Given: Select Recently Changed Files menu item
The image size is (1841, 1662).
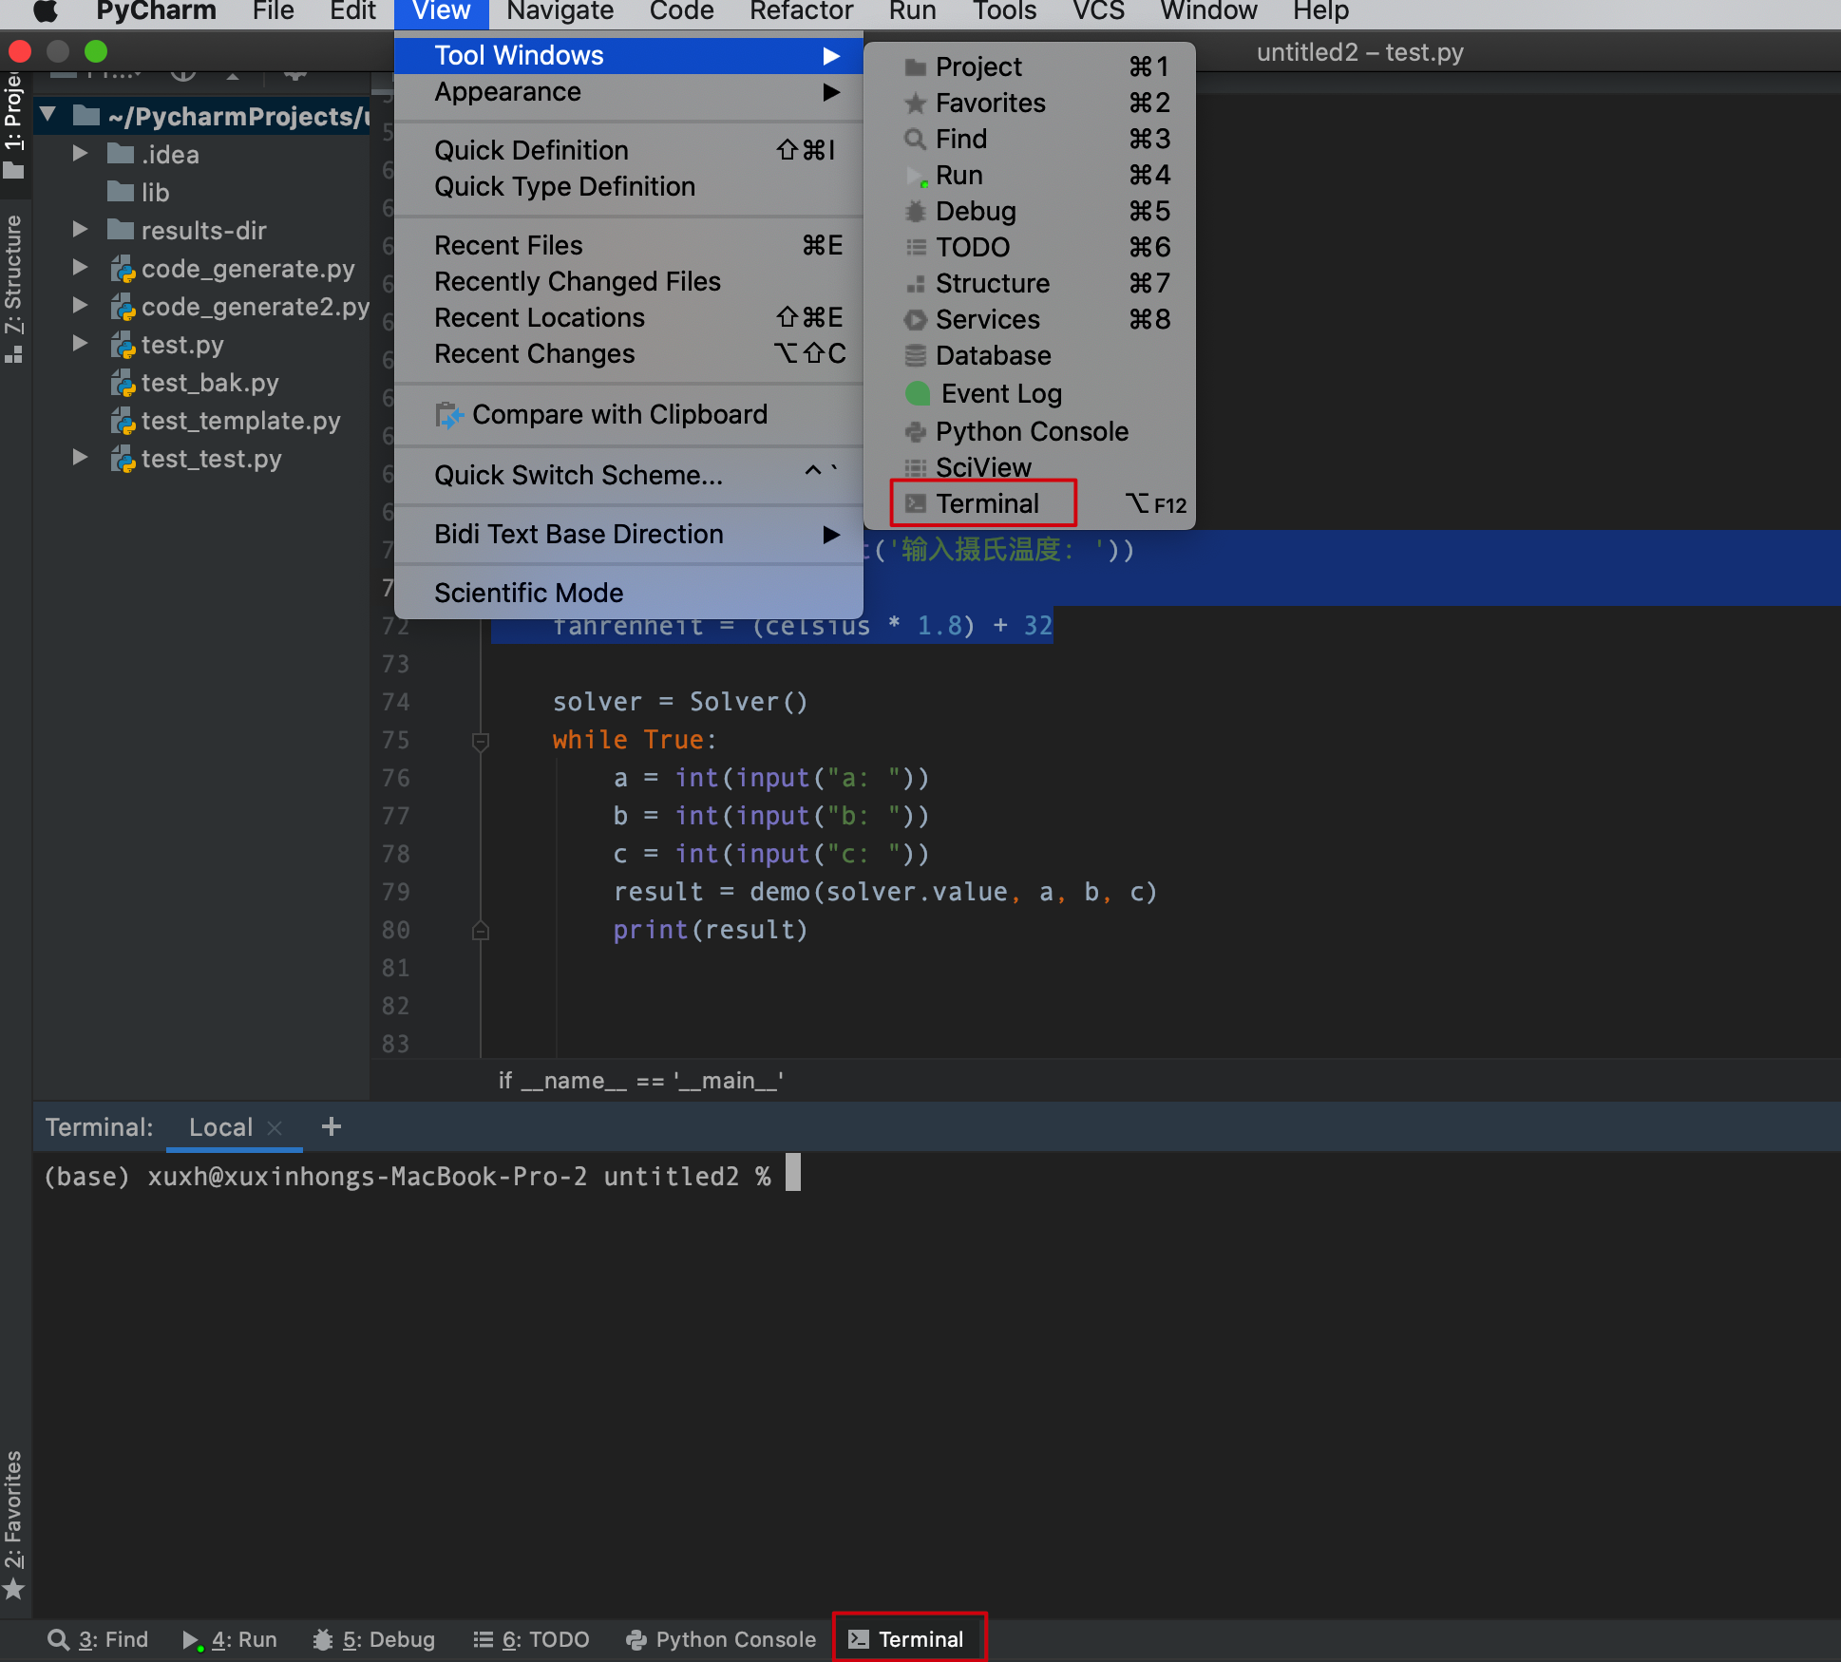Looking at the screenshot, I should pos(629,281).
